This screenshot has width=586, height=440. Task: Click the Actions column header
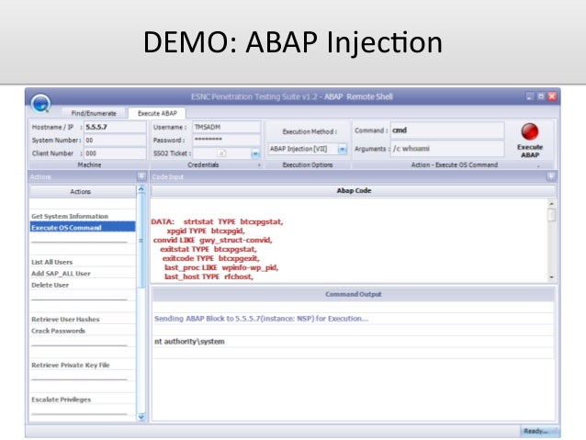click(x=83, y=191)
